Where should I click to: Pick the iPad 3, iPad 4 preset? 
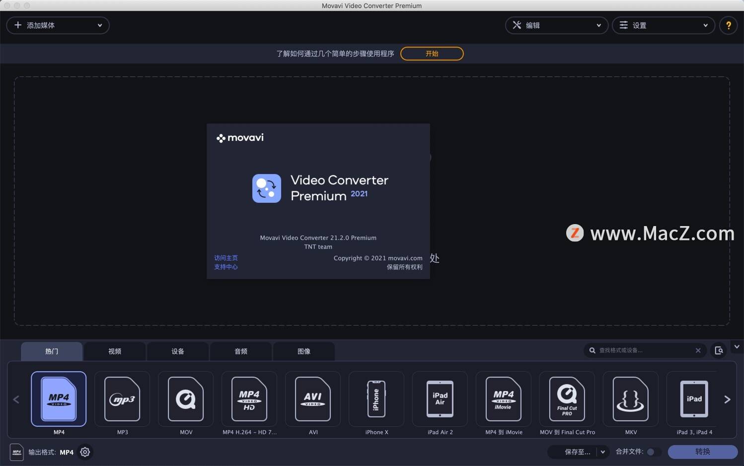tap(694, 399)
